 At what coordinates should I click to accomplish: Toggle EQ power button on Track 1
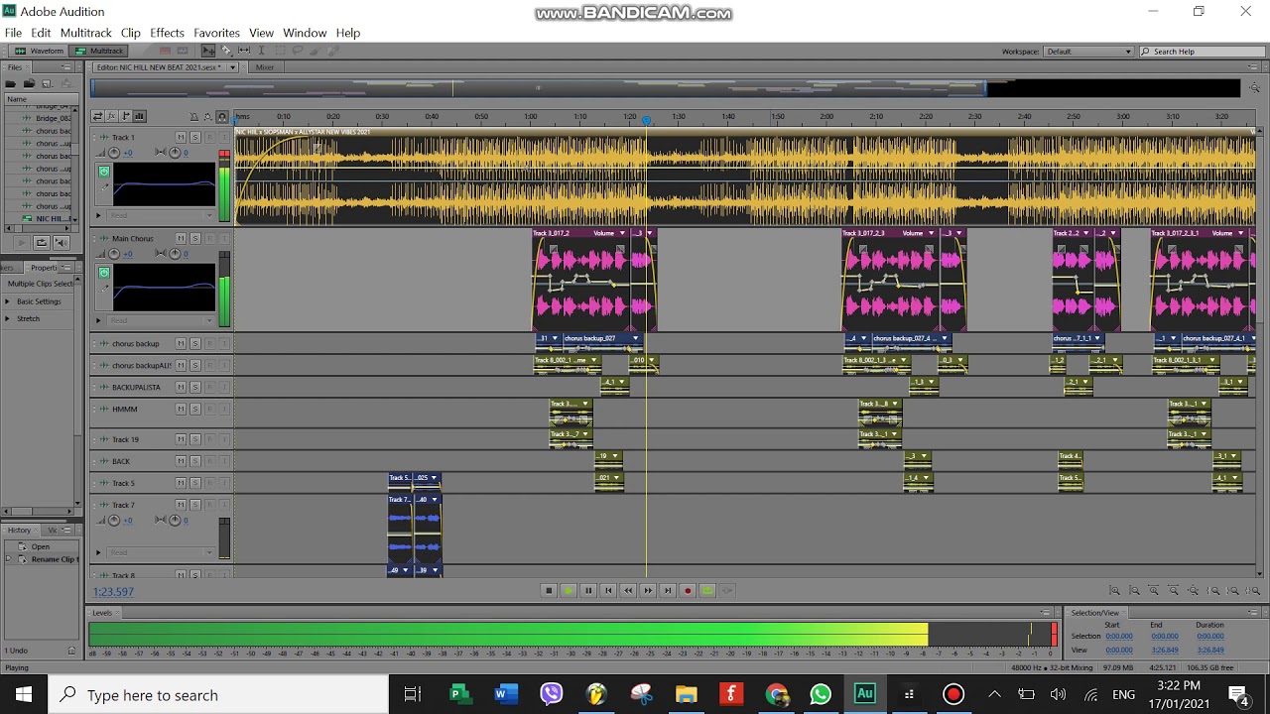104,172
